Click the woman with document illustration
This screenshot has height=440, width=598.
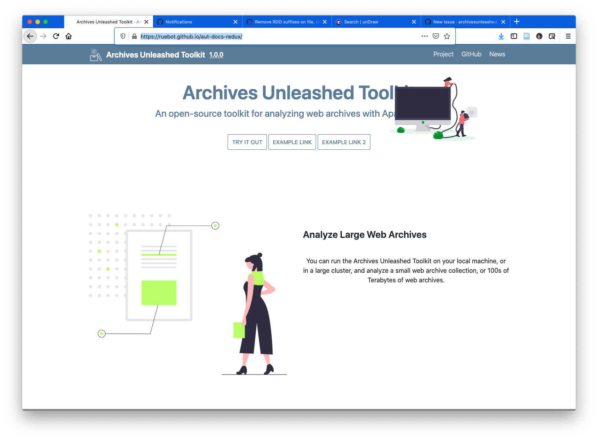click(x=188, y=295)
